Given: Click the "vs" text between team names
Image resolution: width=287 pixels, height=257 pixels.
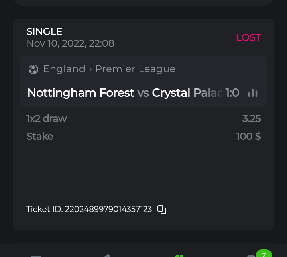Looking at the screenshot, I should click(x=143, y=93).
